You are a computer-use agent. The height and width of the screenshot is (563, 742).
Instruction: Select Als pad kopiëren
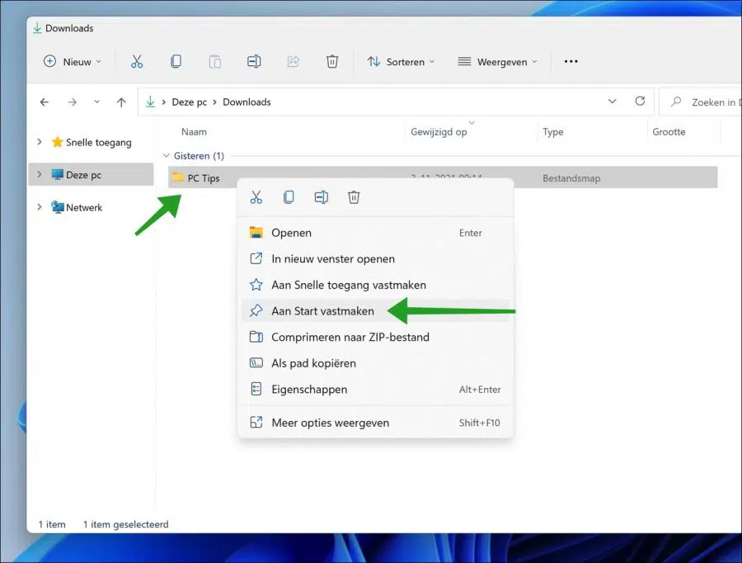376,363
